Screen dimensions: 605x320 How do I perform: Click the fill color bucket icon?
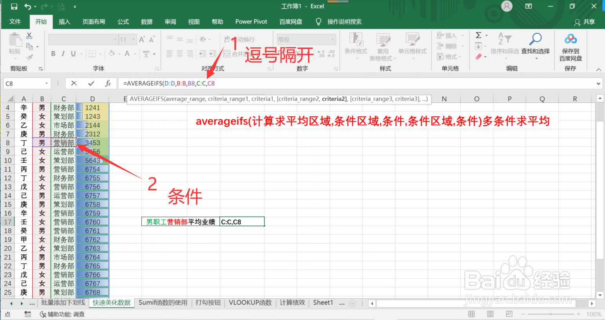(x=112, y=54)
